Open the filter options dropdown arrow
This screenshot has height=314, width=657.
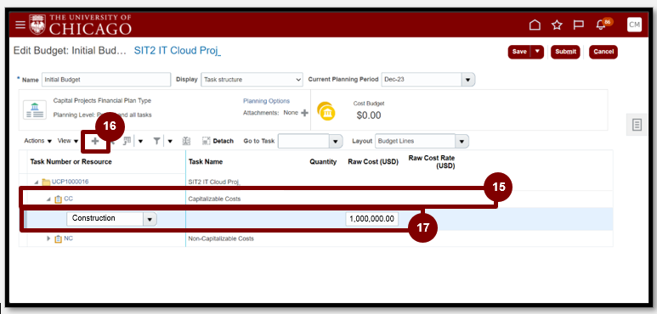(x=170, y=142)
